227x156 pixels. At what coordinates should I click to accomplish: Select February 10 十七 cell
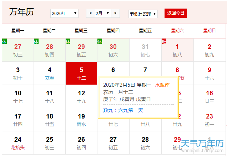point(18,96)
